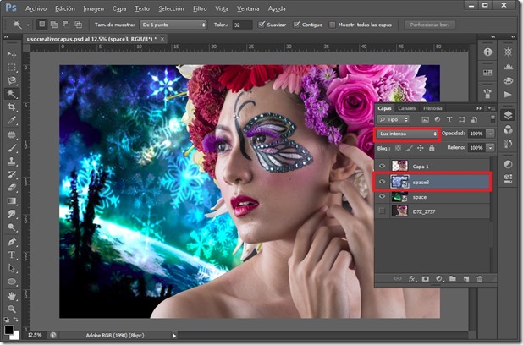Viewport: 523px width, 345px height.
Task: Select the Hand tool
Action: (12, 296)
